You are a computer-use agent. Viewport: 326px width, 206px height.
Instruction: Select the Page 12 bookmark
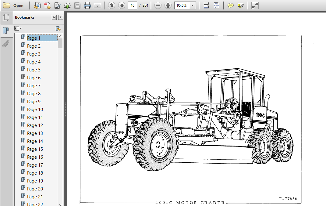coord(35,125)
